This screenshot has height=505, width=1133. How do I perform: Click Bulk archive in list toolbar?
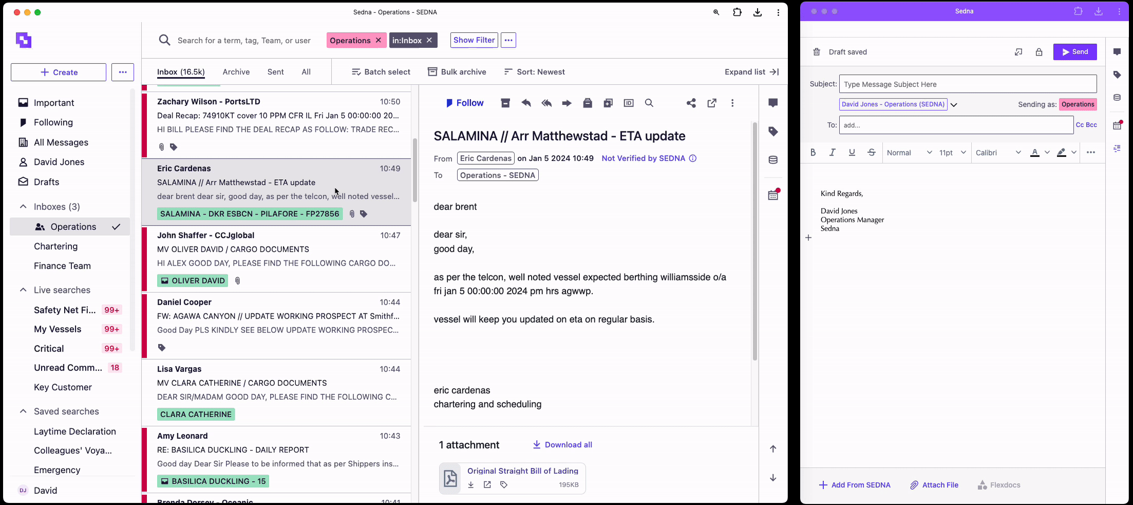(x=457, y=72)
